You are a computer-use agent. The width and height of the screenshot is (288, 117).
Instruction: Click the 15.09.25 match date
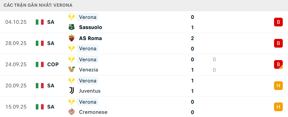click(16, 107)
